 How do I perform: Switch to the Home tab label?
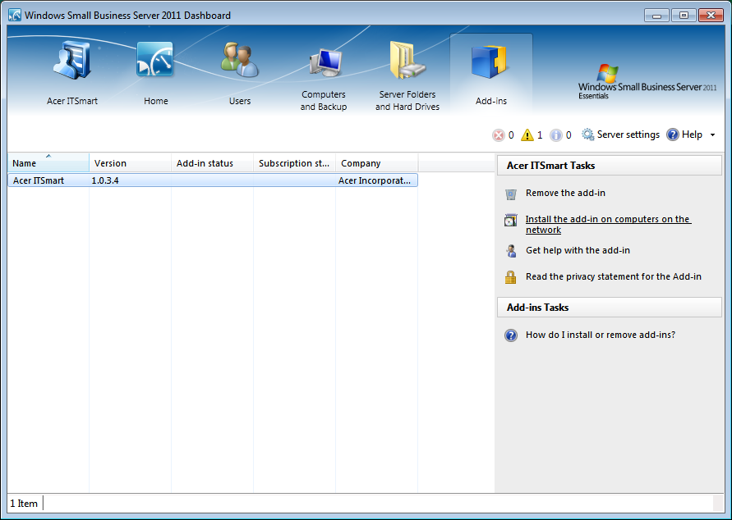155,101
